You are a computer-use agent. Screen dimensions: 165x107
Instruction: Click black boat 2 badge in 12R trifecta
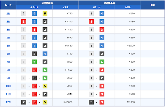tap(24, 102)
